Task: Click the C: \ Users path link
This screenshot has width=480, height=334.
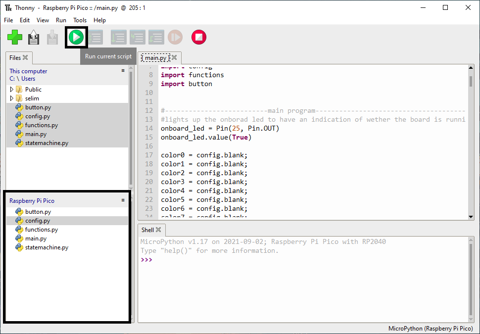Action: tap(22, 79)
